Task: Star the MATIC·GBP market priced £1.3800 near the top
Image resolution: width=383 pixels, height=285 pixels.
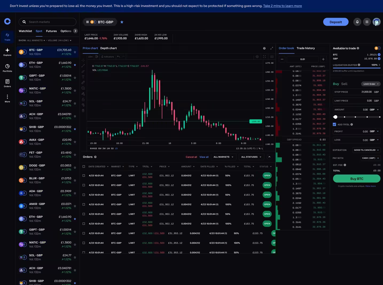Action: coord(75,91)
